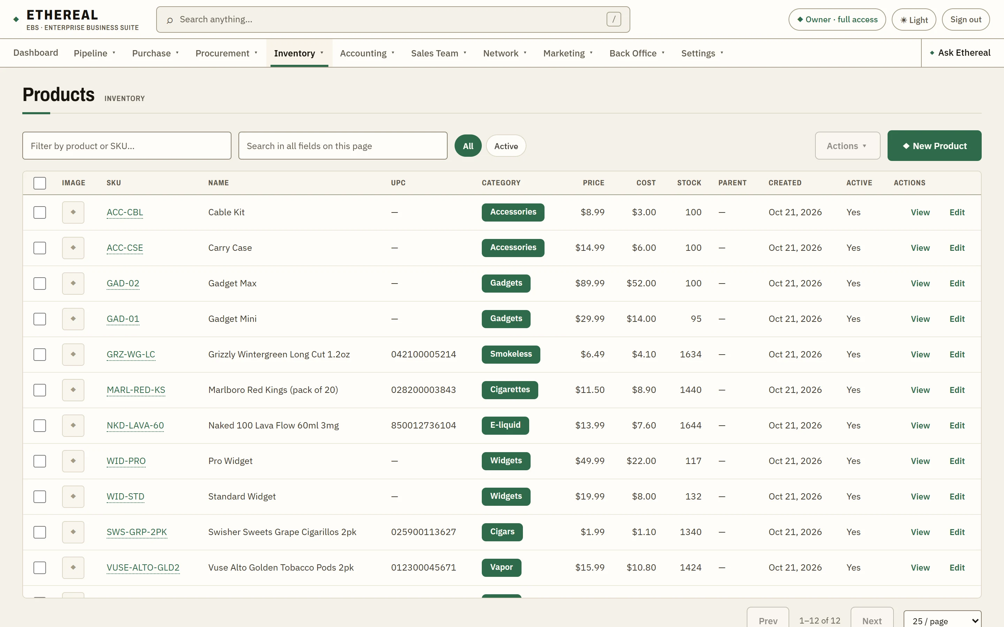
Task: Expand the Settings menu
Action: [x=702, y=53]
